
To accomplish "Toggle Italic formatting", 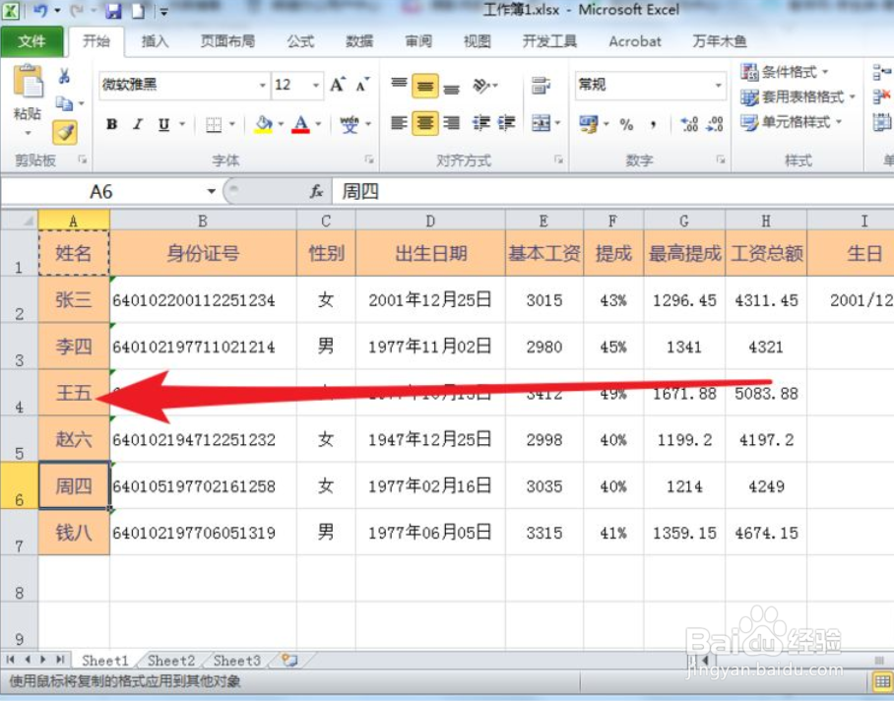I will pos(138,124).
